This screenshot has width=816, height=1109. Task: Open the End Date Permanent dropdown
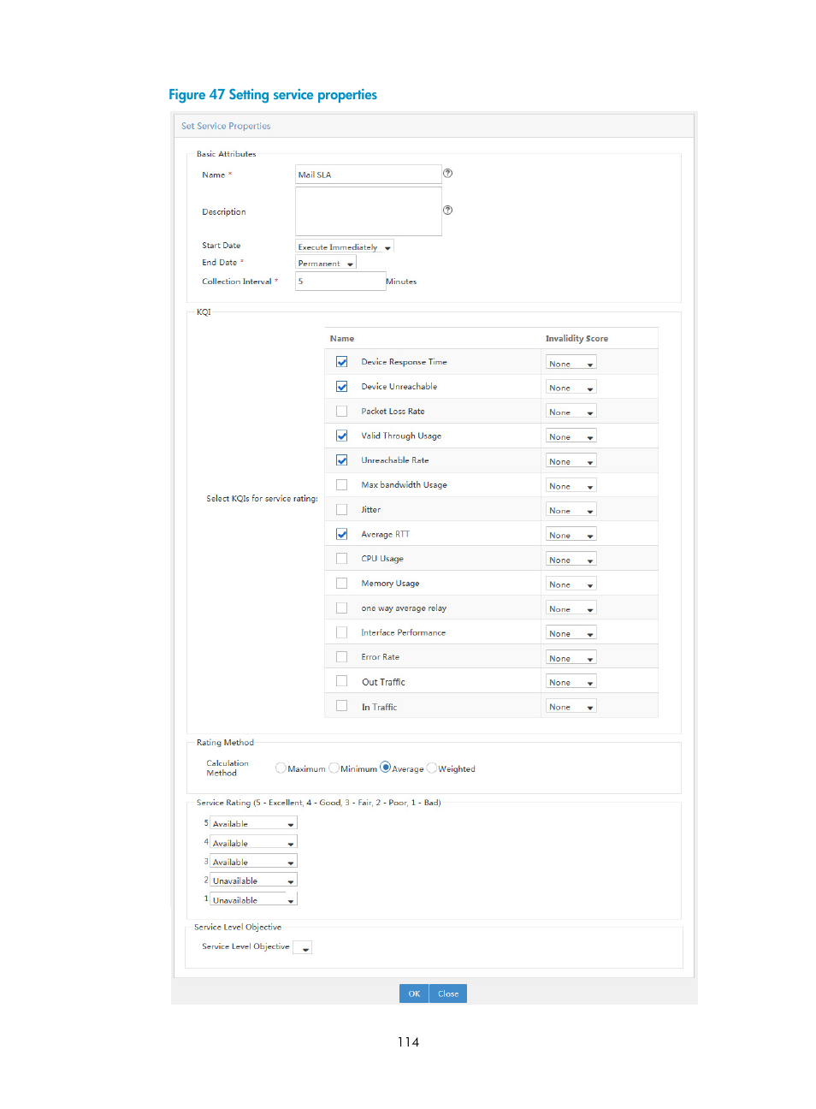[x=326, y=263]
